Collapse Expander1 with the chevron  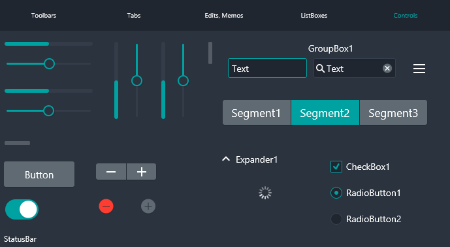pos(226,159)
